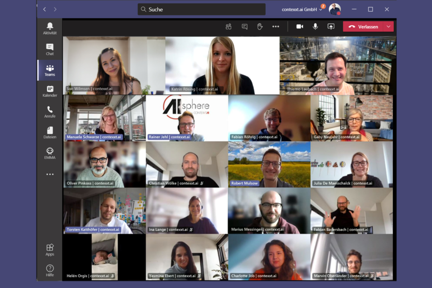Click the Gaby Neujahr name label
Viewport: 432px width, 288px height.
pos(337,137)
